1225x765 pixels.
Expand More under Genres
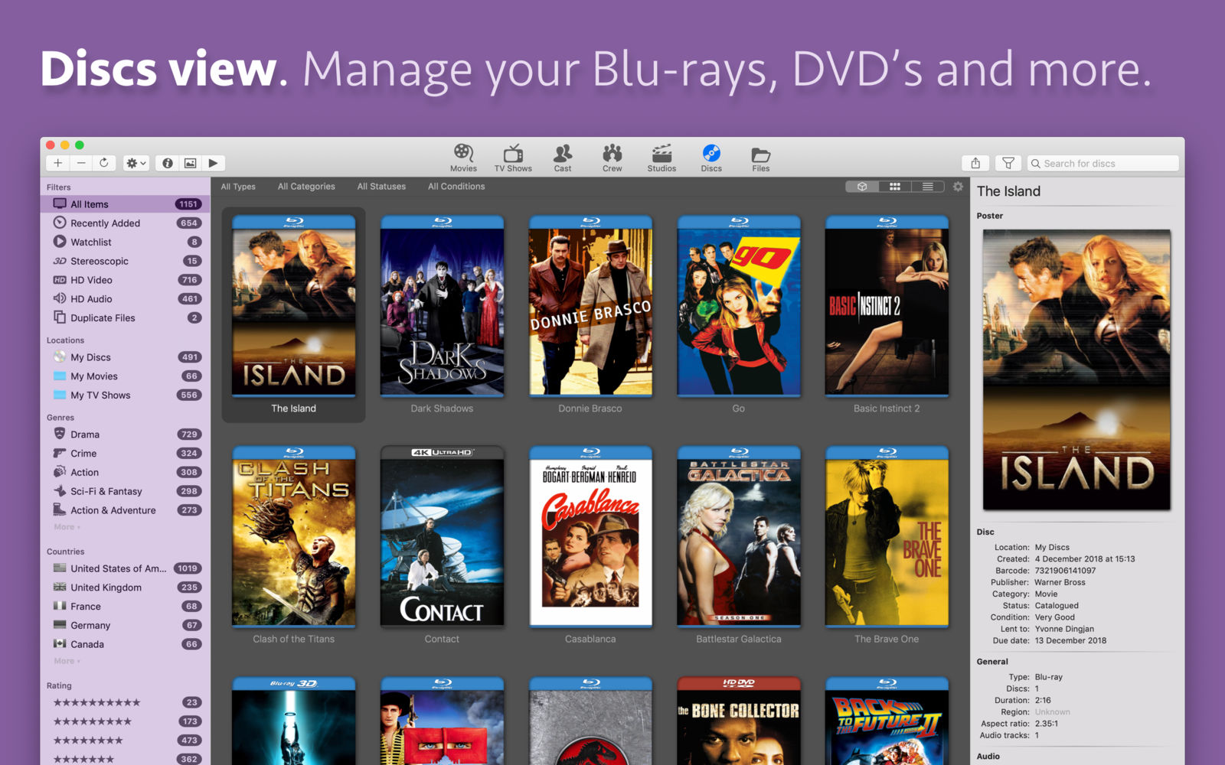pyautogui.click(x=67, y=527)
